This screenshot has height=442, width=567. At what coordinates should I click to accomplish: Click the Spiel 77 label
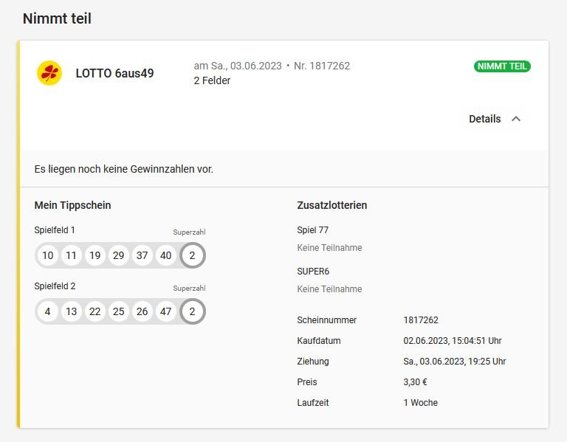(313, 229)
